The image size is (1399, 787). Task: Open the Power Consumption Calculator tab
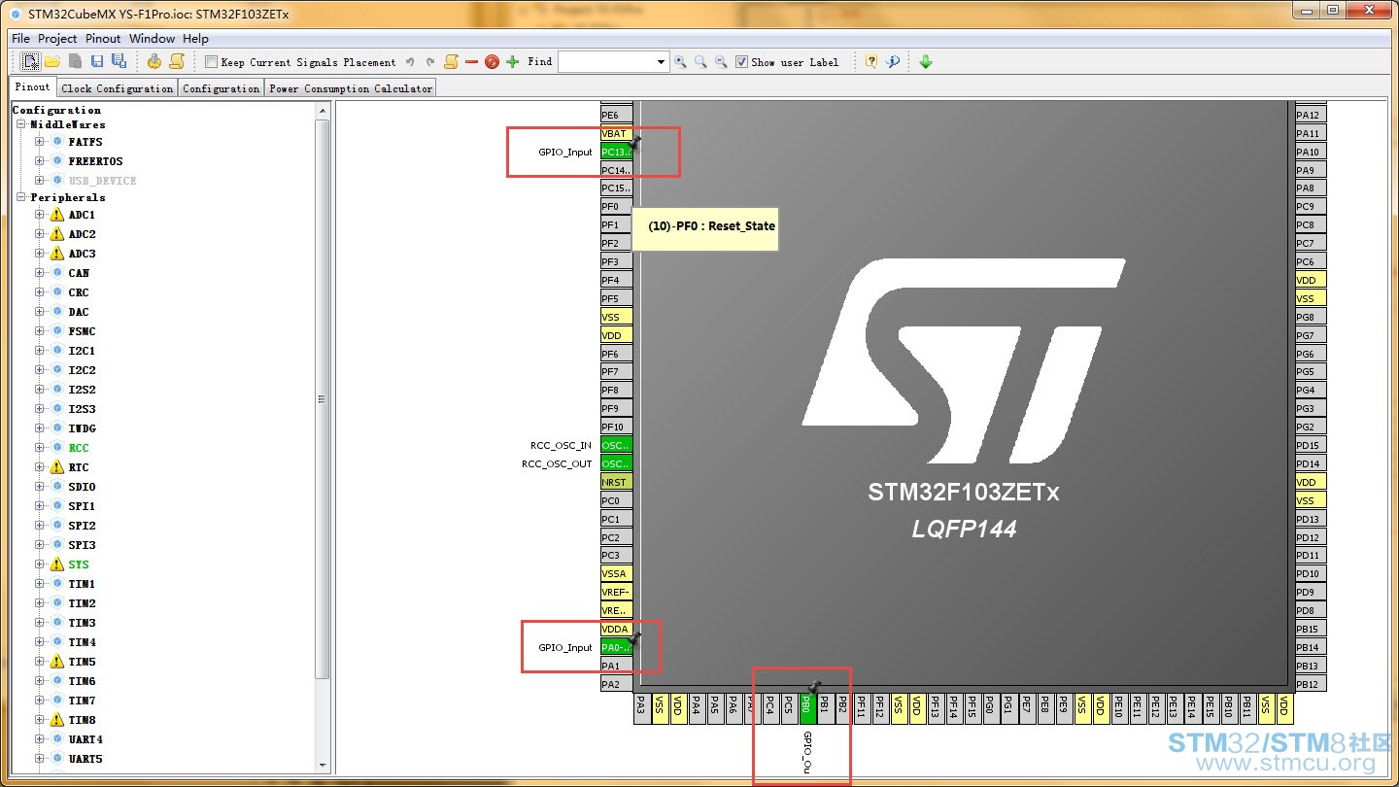pos(351,88)
